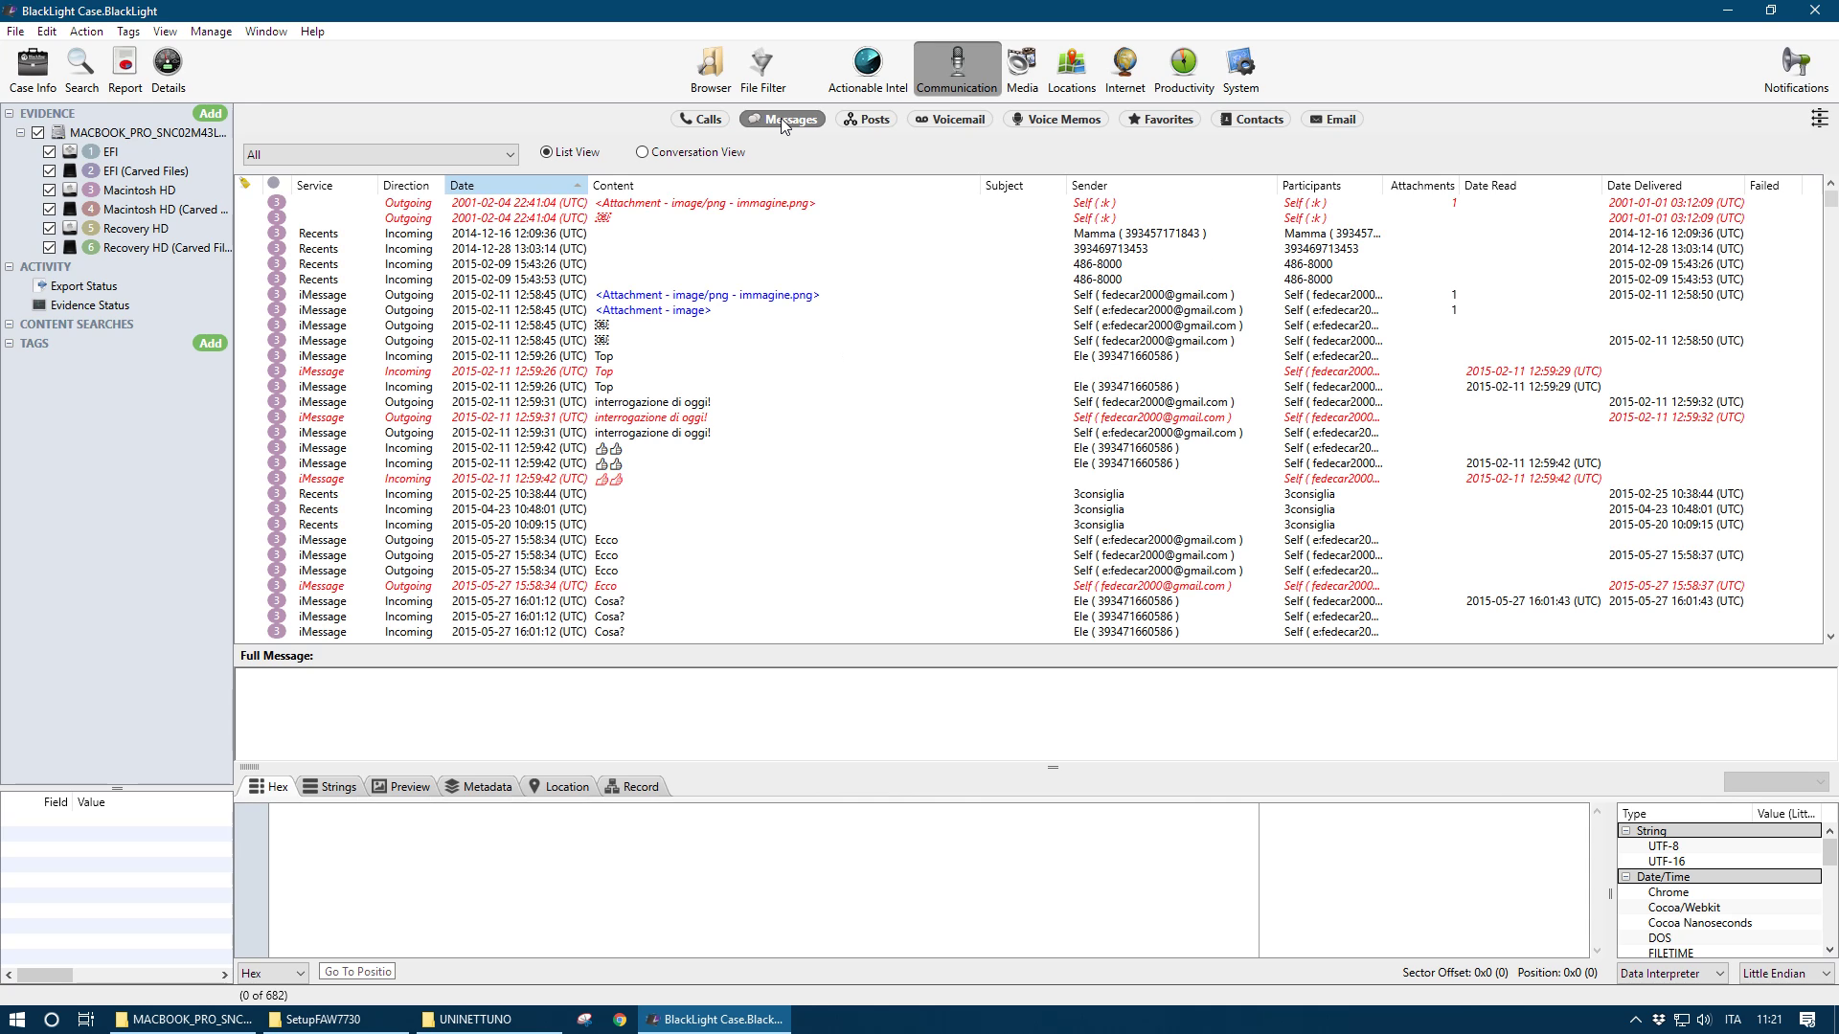The width and height of the screenshot is (1839, 1034).
Task: Click Add button beside TAGS
Action: tap(210, 344)
